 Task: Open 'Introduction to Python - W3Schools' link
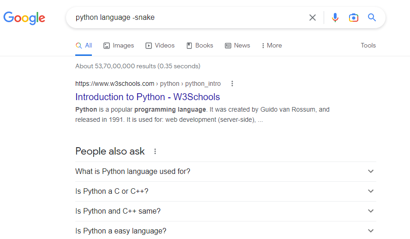(x=147, y=97)
